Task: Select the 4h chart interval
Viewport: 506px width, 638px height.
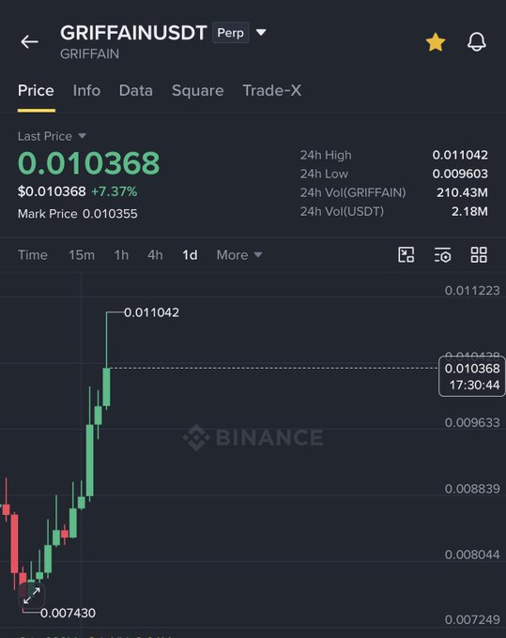Action: pyautogui.click(x=155, y=255)
